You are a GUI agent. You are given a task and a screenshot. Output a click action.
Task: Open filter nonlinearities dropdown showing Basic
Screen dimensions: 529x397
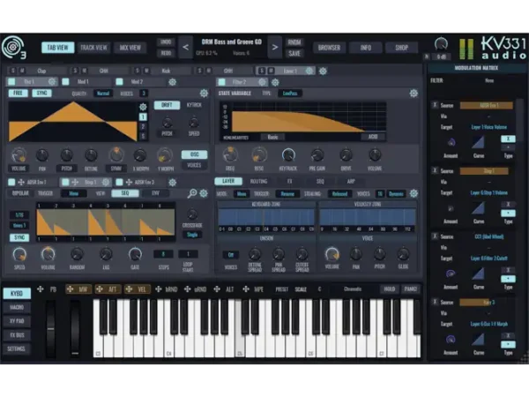pos(272,137)
